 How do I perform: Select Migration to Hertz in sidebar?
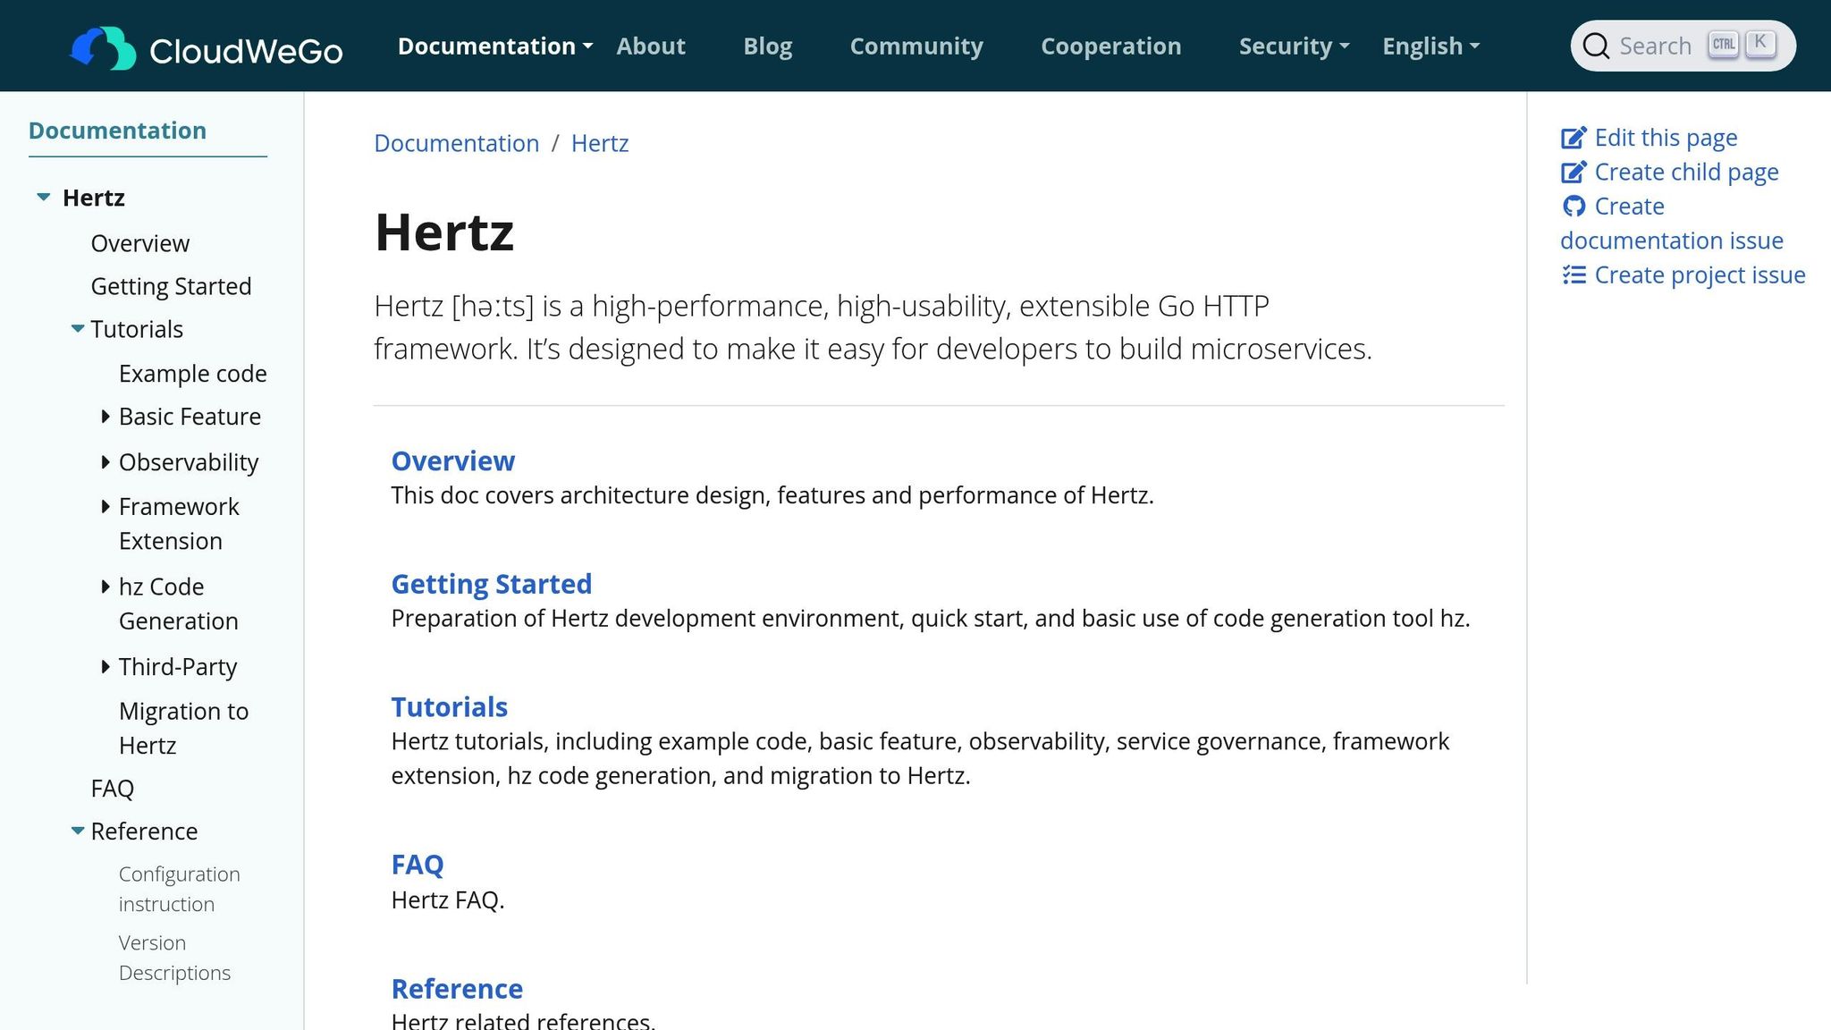click(184, 728)
